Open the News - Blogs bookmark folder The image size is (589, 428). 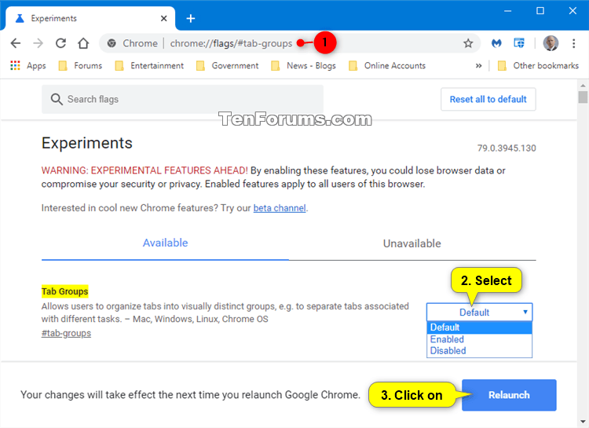303,66
